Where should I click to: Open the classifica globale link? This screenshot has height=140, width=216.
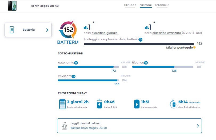[x=105, y=33]
